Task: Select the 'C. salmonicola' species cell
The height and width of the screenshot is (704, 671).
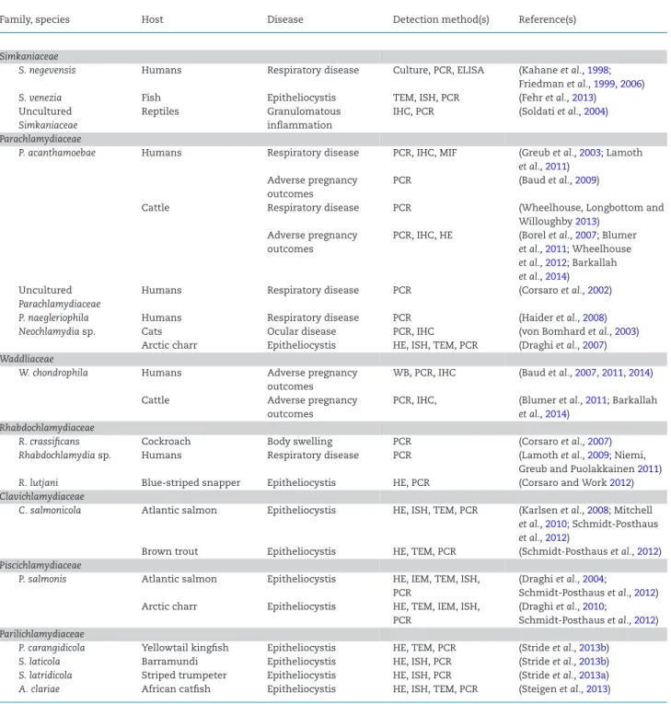Action: coord(50,510)
